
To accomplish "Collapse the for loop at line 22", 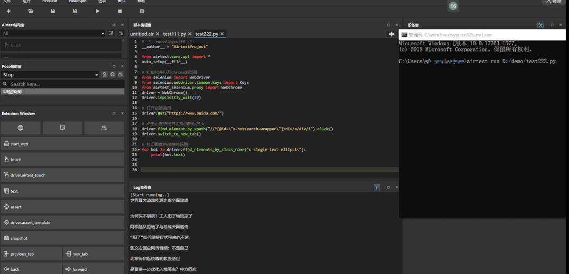I will point(139,150).
